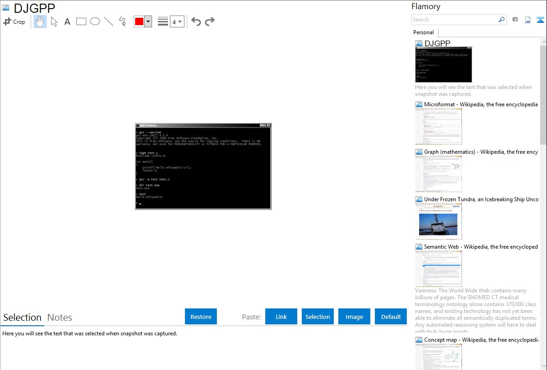Click icon beside Graph (mathematics) title
This screenshot has height=370, width=547.
(x=419, y=152)
